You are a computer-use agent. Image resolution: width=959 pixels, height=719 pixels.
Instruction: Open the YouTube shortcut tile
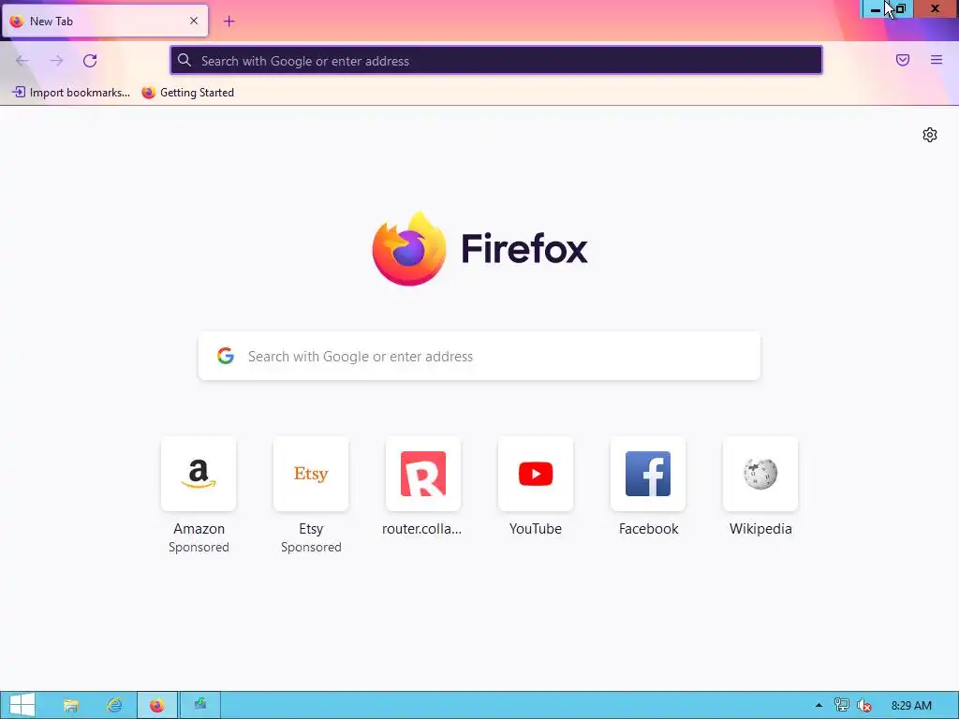click(536, 474)
